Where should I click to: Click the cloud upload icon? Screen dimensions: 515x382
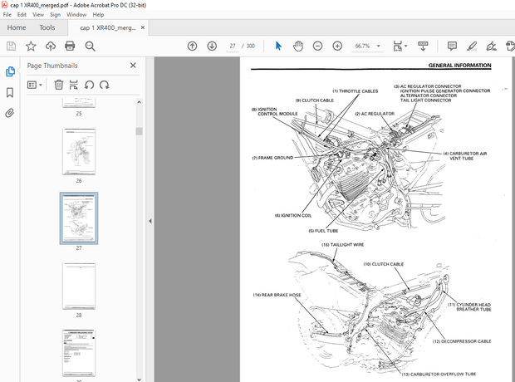point(51,46)
